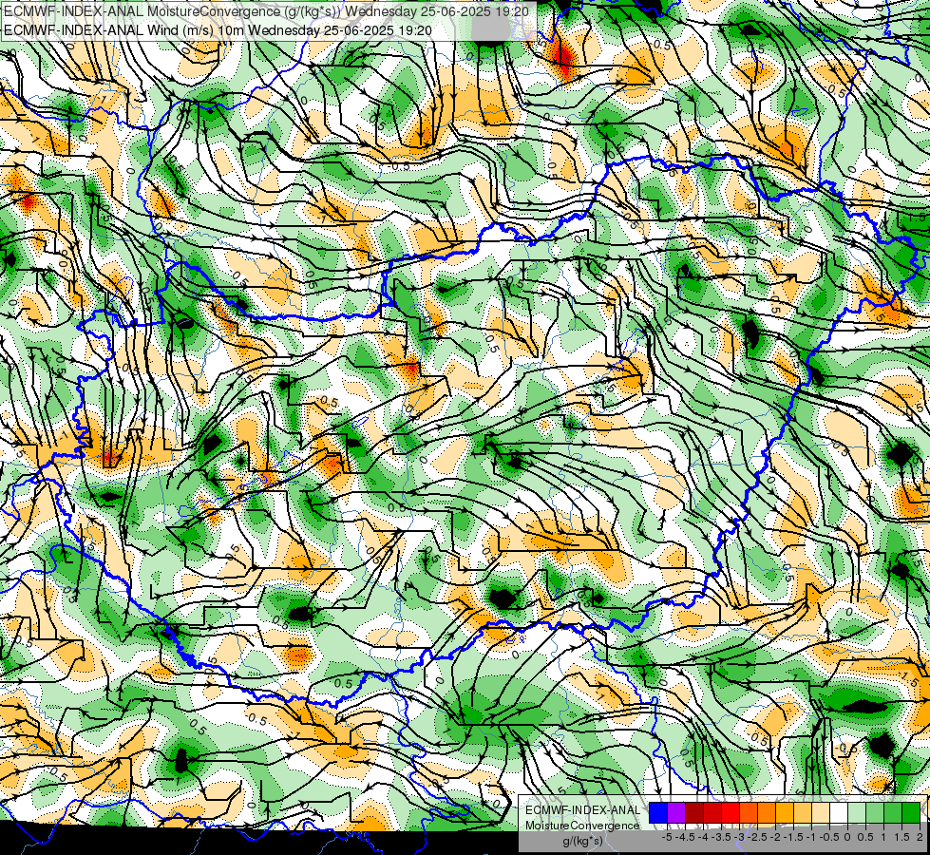Click the '-3.5' legend scale value
This screenshot has width=930, height=855.
point(722,837)
